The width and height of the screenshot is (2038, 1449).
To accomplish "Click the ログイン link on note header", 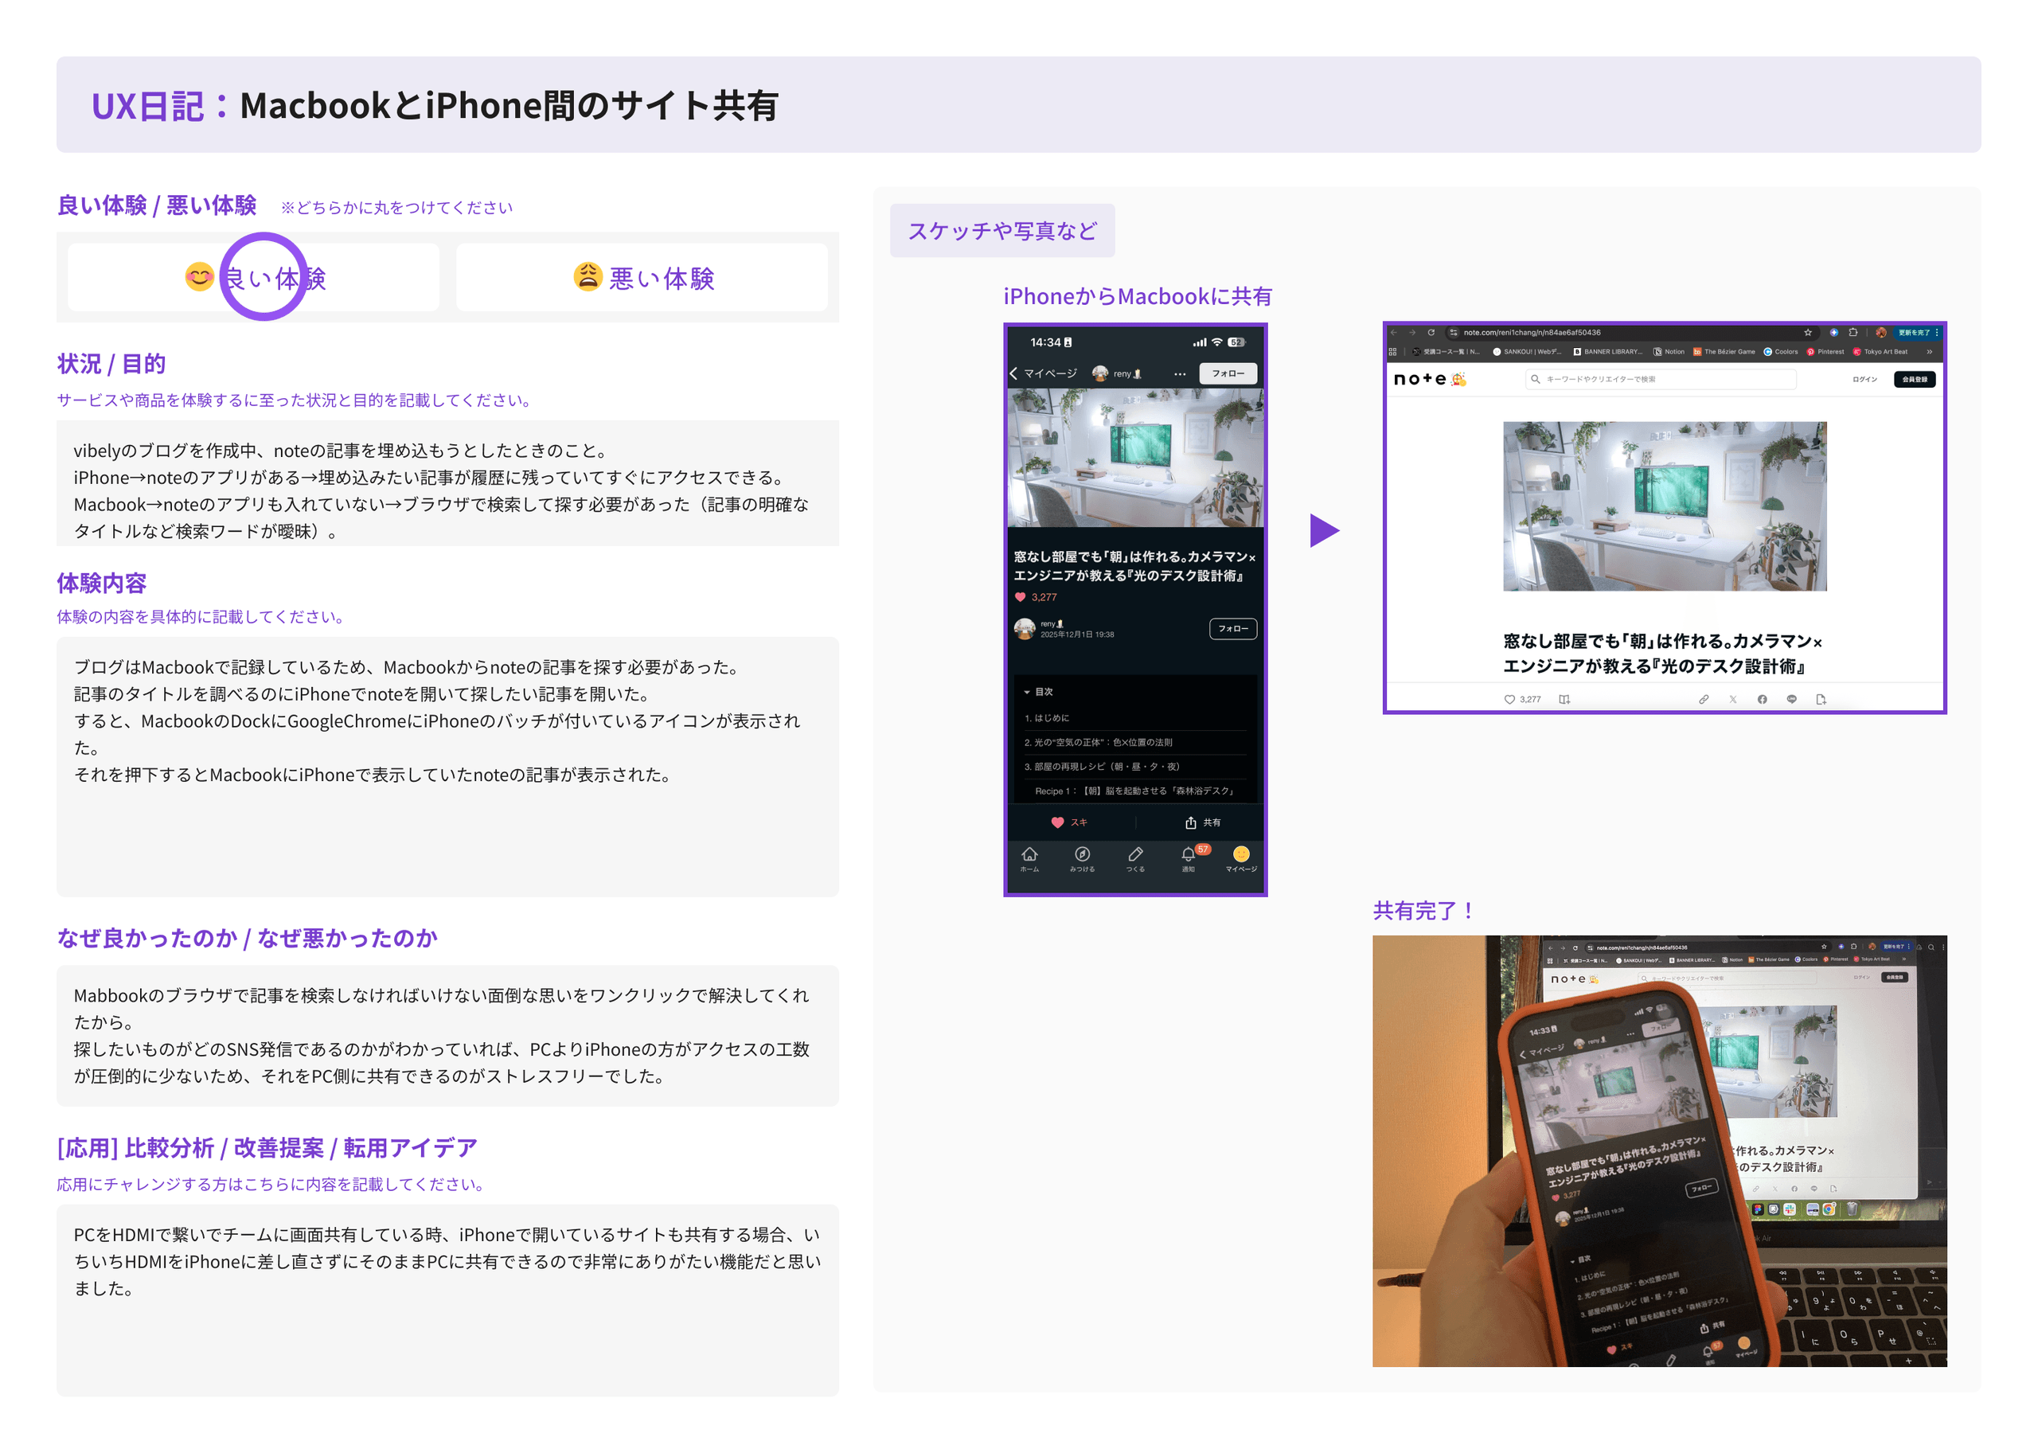I will pyautogui.click(x=1864, y=379).
